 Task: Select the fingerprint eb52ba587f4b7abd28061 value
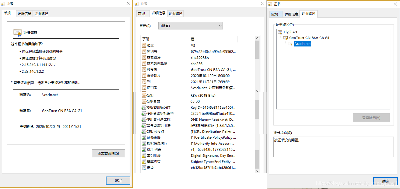click(x=213, y=168)
